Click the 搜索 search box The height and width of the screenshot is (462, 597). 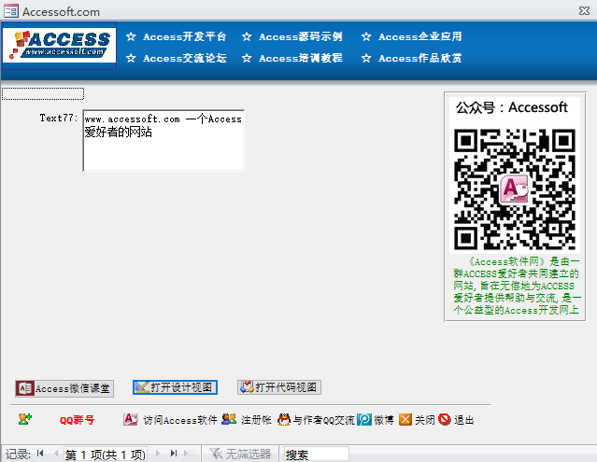click(x=316, y=454)
